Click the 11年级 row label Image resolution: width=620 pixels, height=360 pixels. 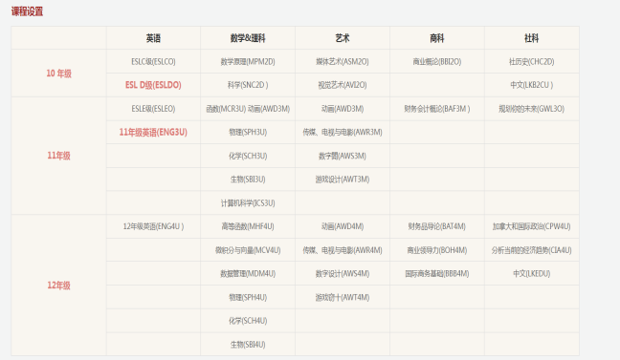tap(59, 156)
